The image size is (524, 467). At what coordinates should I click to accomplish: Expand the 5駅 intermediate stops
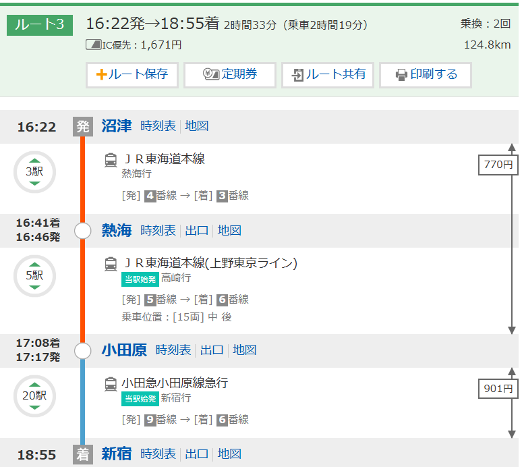tap(35, 276)
